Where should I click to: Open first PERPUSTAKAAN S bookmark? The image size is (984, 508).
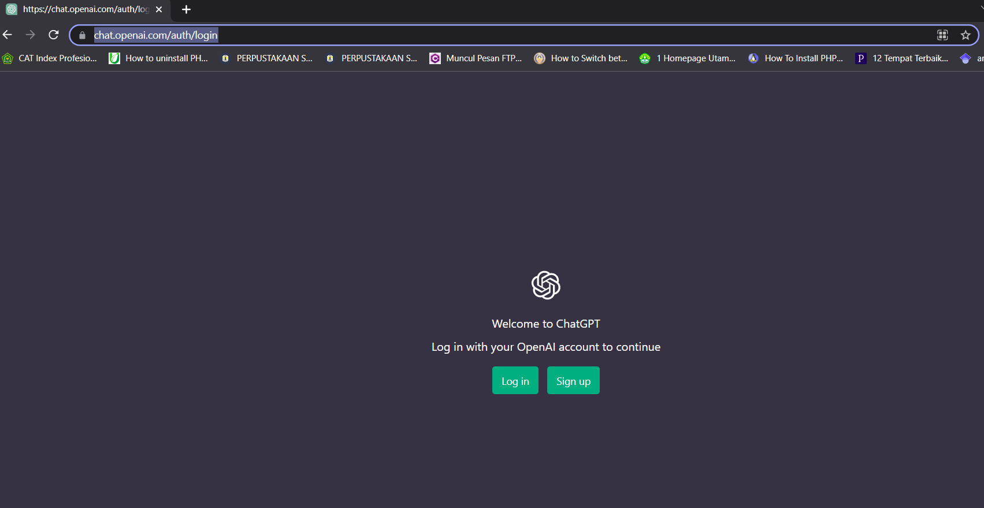[266, 58]
